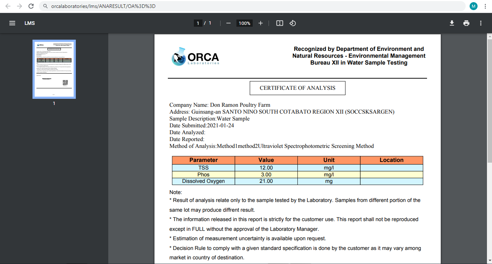The height and width of the screenshot is (264, 492).
Task: Click the fit to page icon
Action: pyautogui.click(x=279, y=23)
